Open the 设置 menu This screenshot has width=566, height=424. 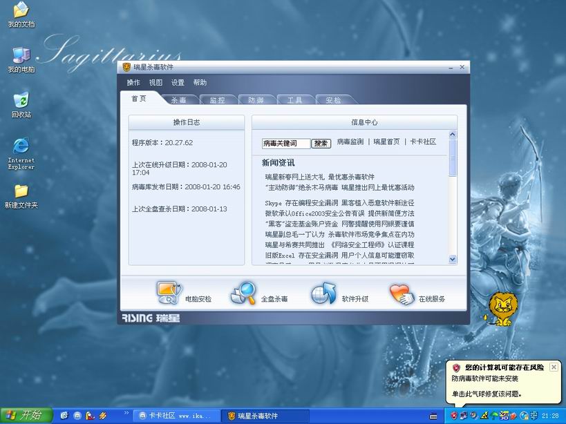coord(178,83)
